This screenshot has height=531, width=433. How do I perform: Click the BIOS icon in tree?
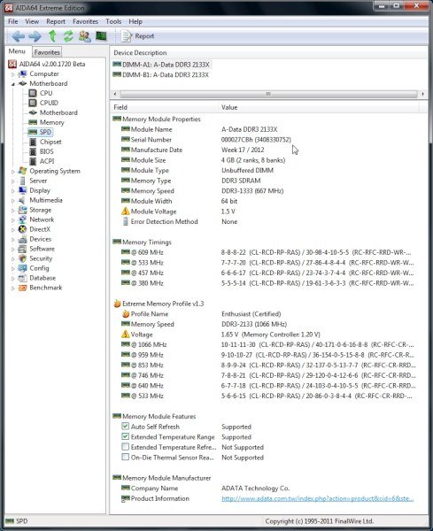(33, 151)
